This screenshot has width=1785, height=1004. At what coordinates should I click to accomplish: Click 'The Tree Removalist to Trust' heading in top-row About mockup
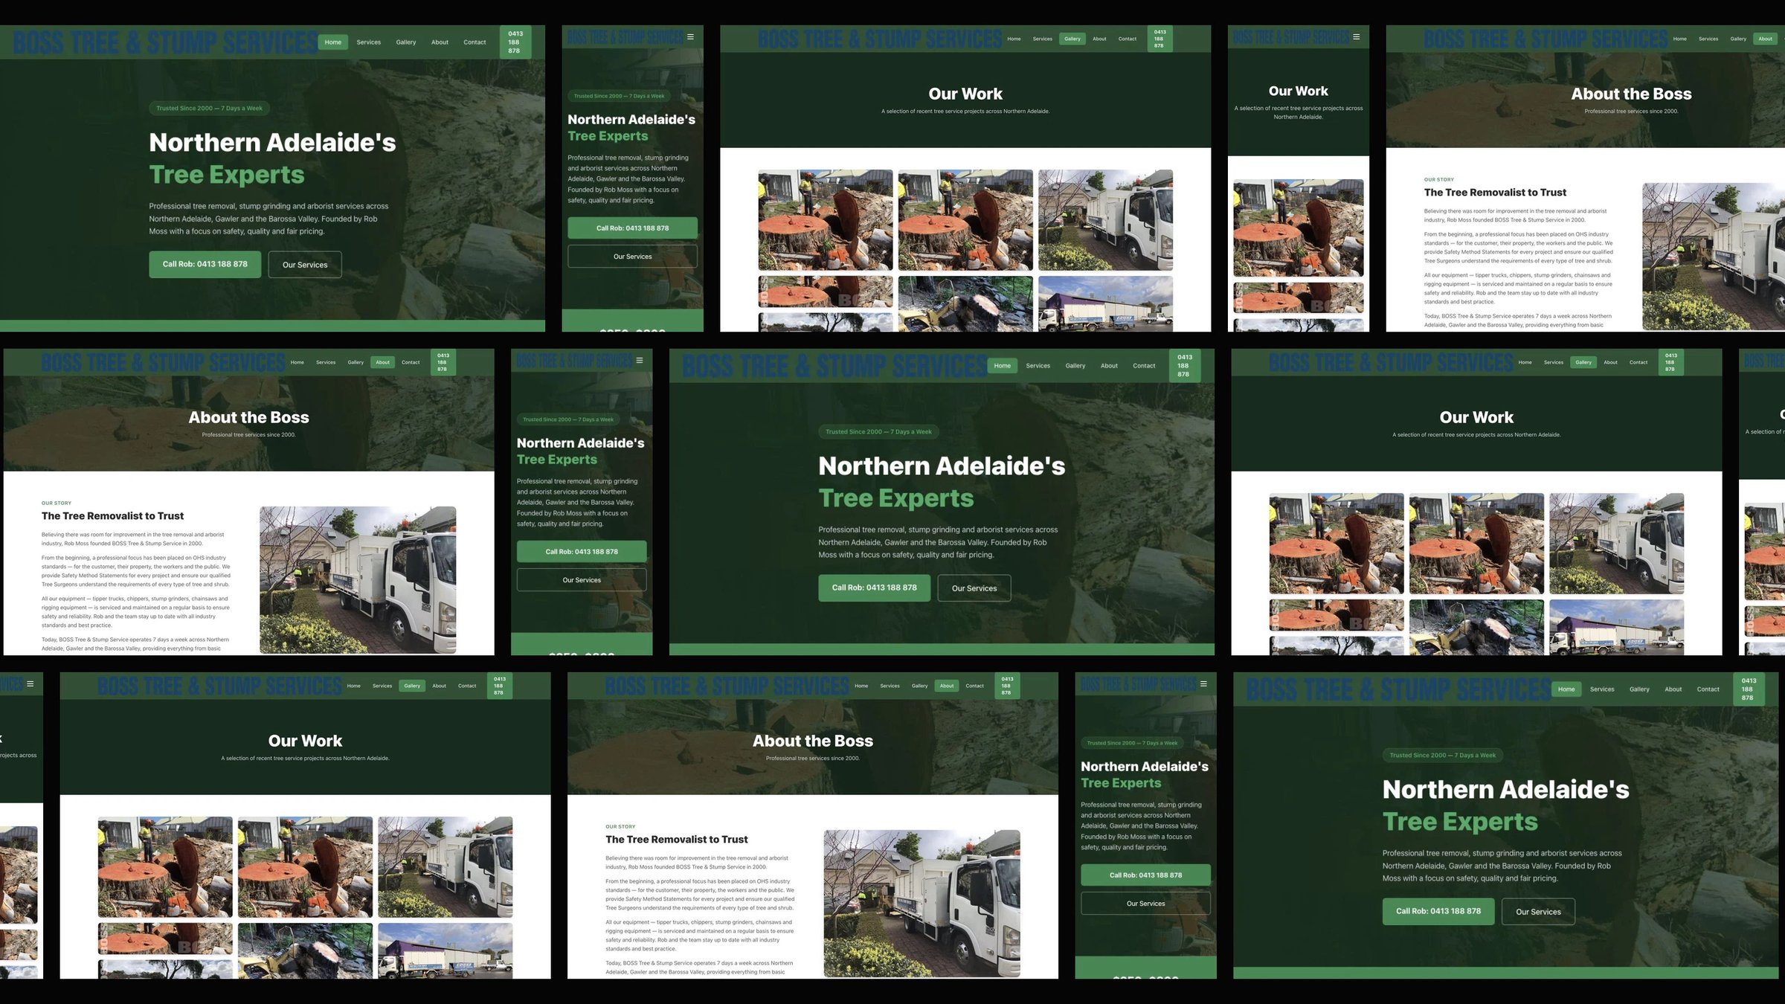coord(1495,193)
